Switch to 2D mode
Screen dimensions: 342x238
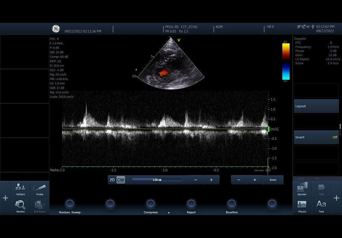[x=112, y=180]
